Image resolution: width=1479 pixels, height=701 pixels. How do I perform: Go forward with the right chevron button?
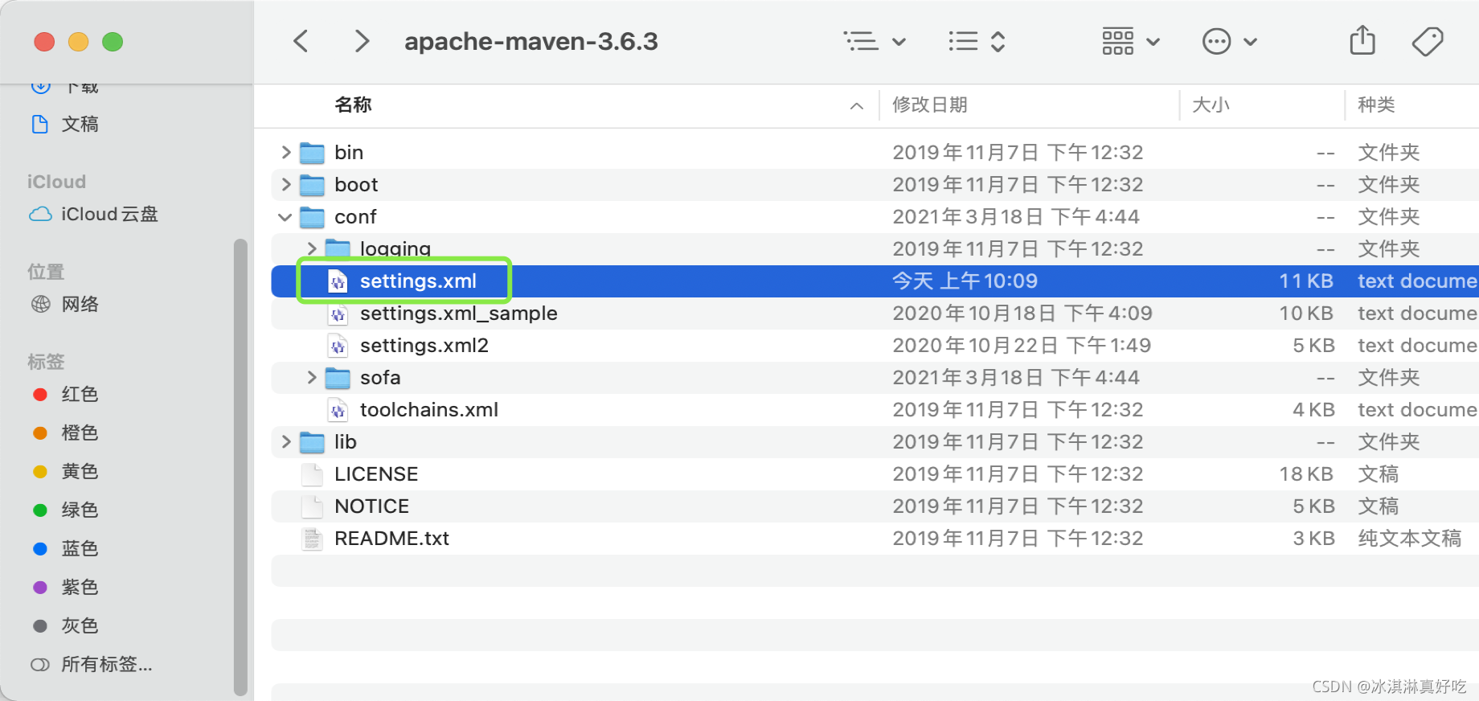tap(363, 41)
